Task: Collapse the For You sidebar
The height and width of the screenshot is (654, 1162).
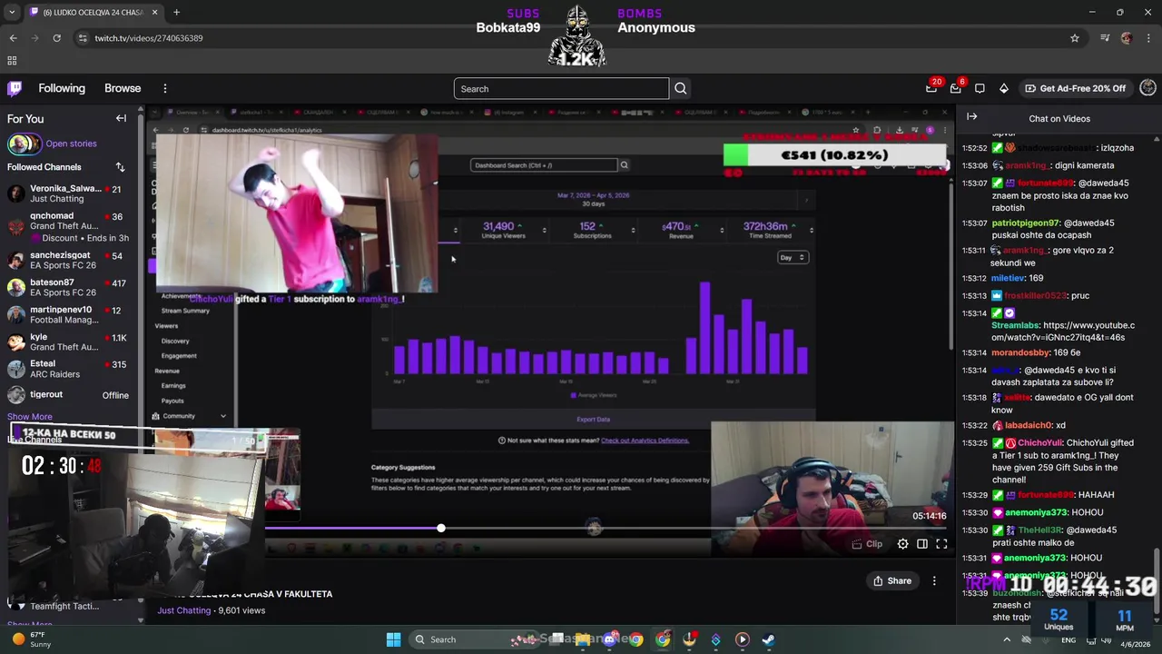Action: 121,118
